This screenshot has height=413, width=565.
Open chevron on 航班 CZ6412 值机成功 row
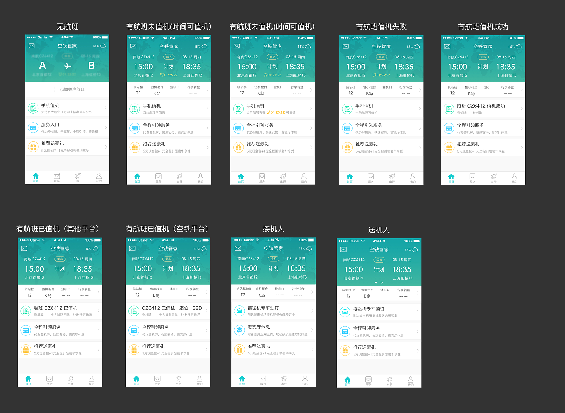[x=521, y=109]
